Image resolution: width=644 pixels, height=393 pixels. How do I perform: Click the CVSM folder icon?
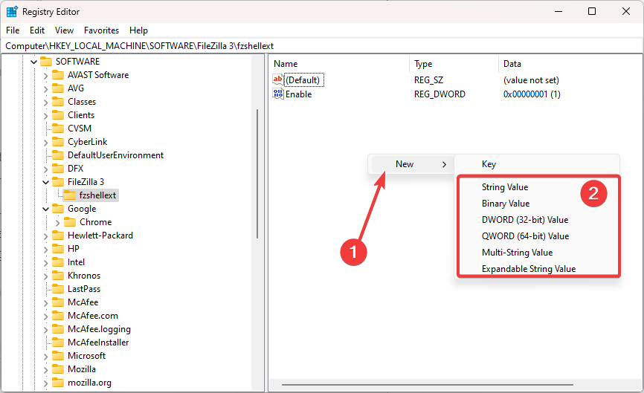pyautogui.click(x=58, y=129)
